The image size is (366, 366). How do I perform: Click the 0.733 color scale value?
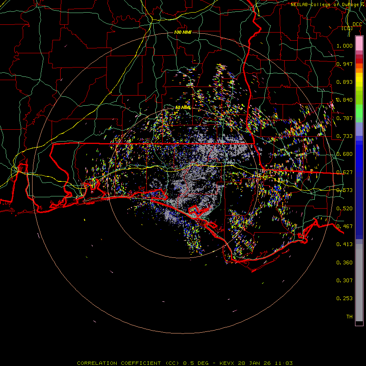coord(344,136)
